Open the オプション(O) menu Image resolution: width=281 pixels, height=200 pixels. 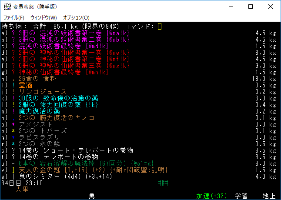point(76,17)
